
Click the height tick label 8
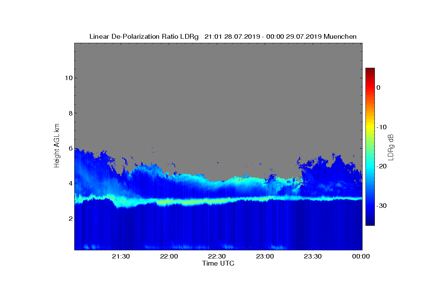[70, 113]
